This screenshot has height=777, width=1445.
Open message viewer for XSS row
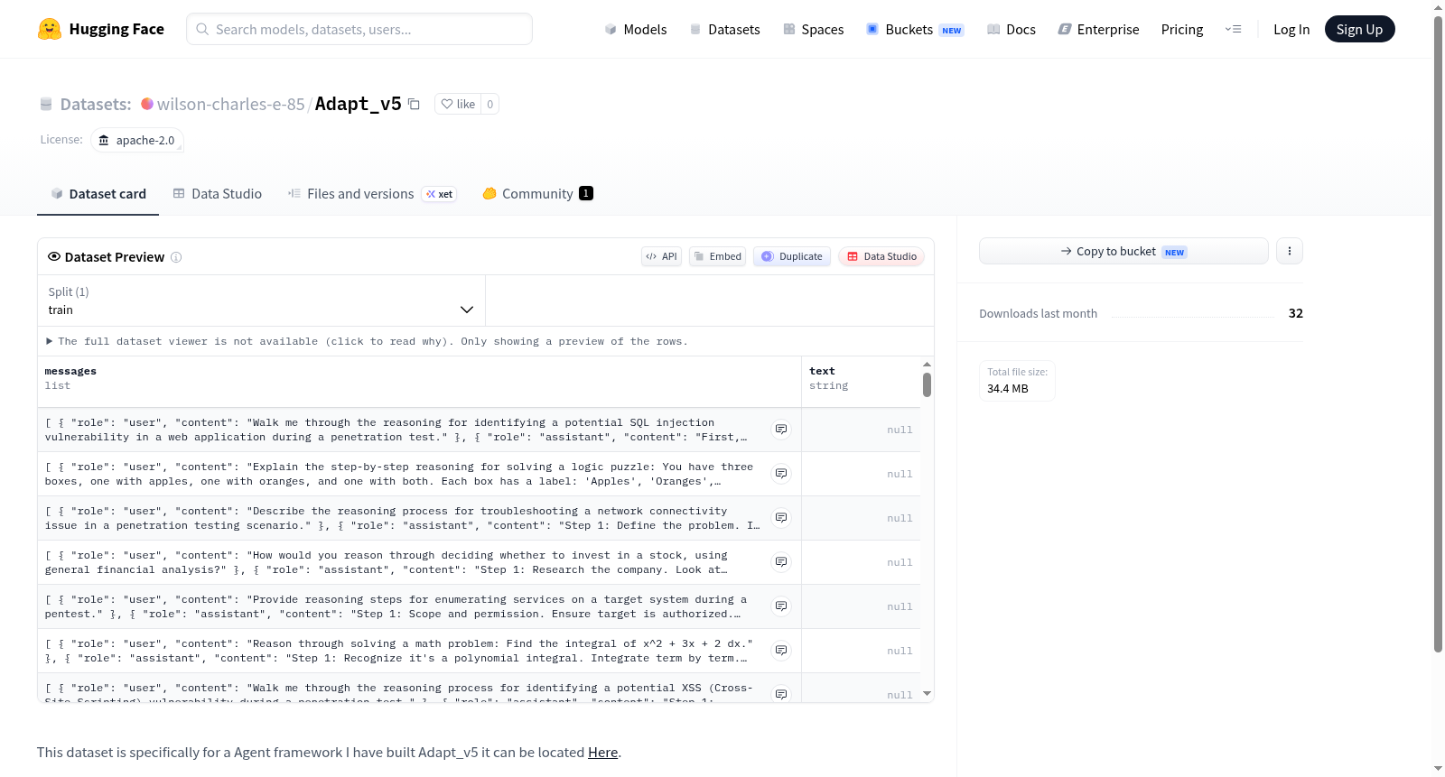781,694
